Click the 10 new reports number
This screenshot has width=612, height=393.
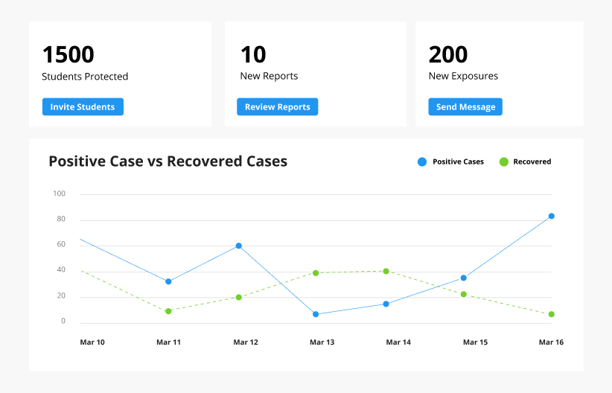[x=253, y=54]
